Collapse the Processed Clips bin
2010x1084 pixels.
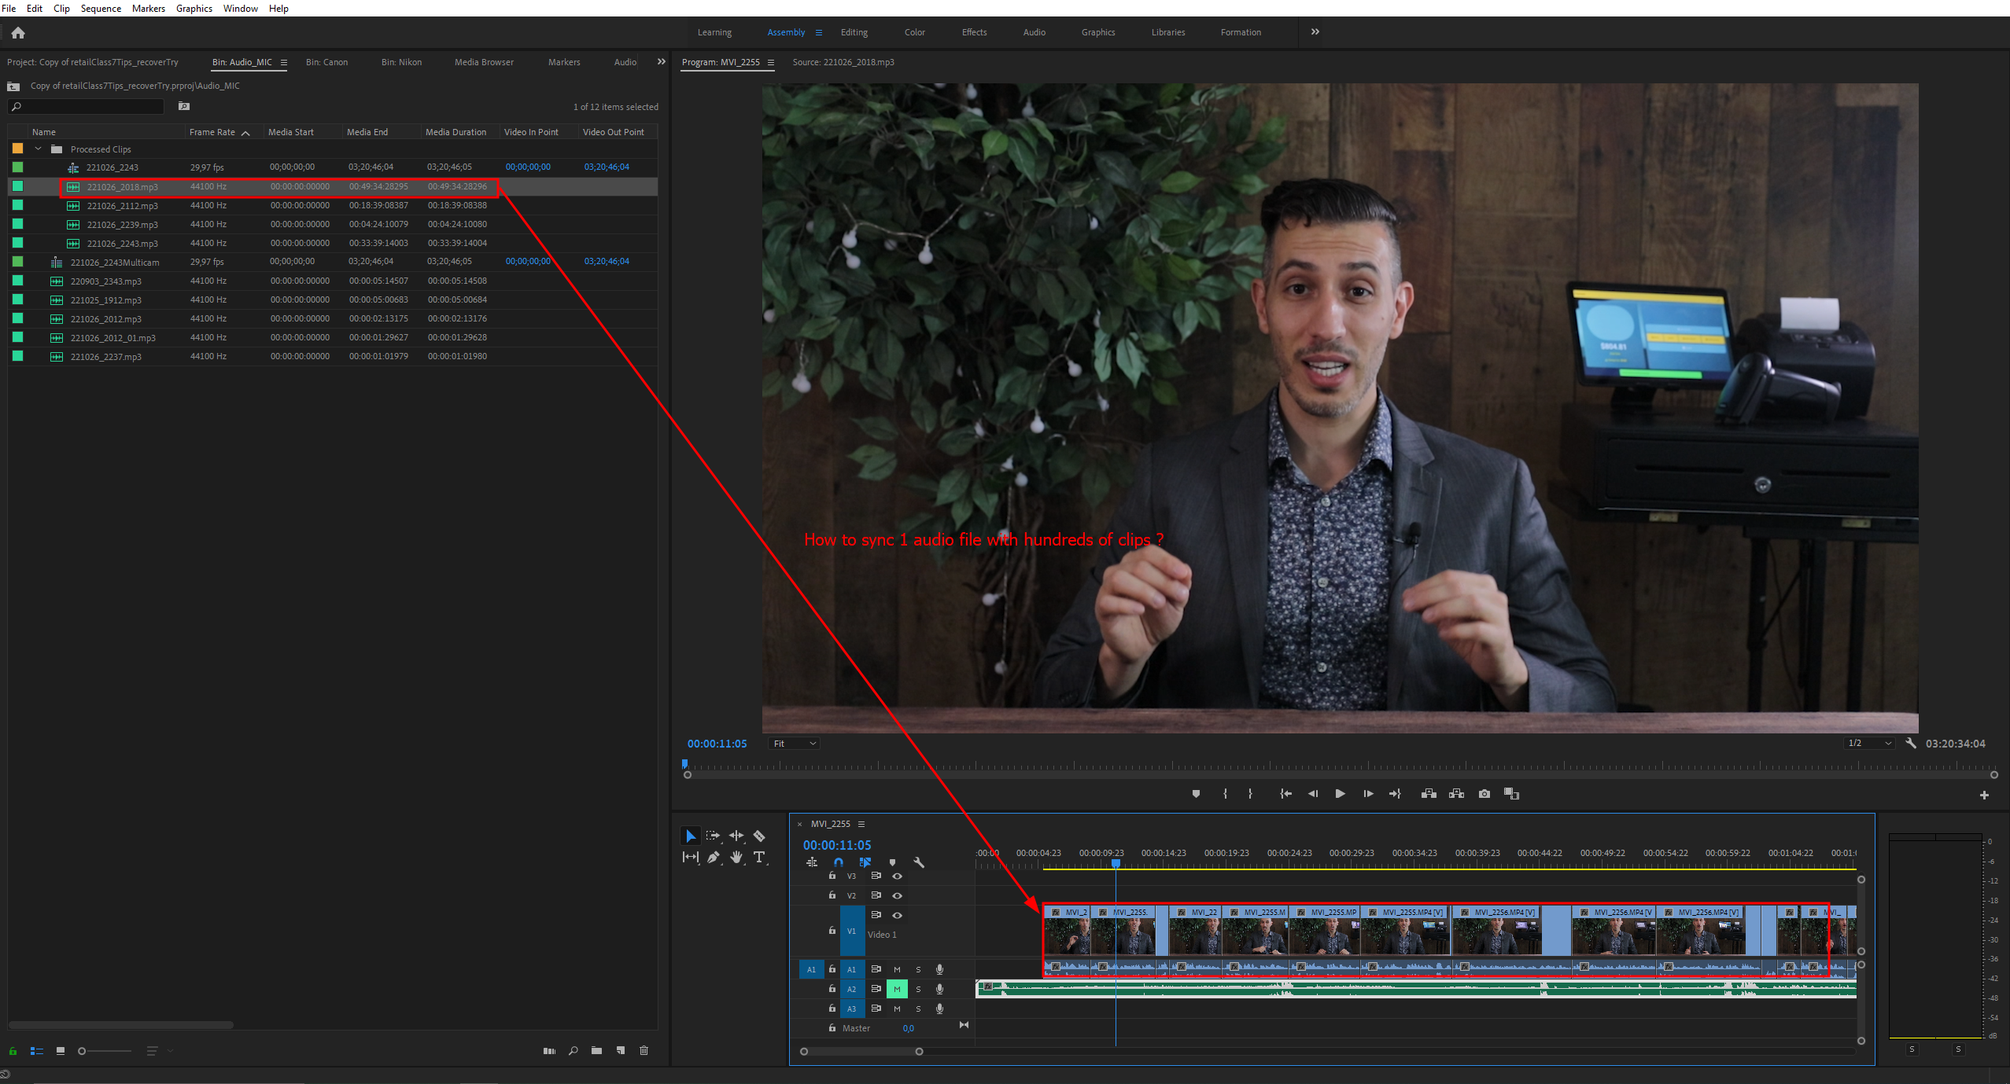(38, 148)
